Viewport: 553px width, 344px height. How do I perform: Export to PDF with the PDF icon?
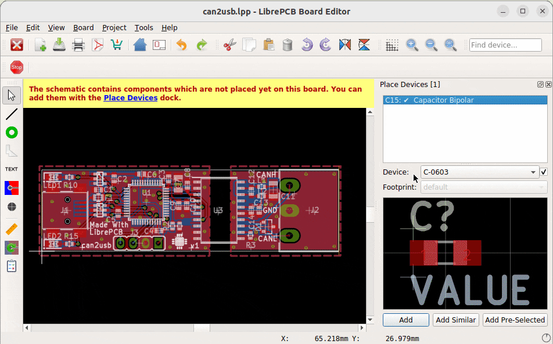[98, 45]
